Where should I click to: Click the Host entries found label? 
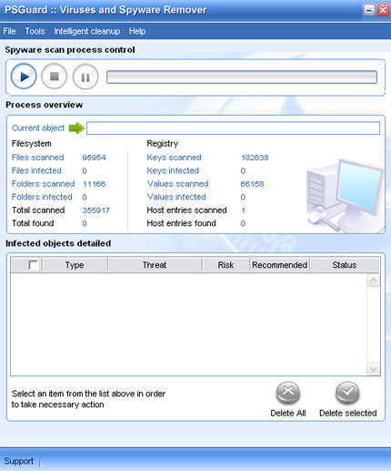click(x=181, y=223)
